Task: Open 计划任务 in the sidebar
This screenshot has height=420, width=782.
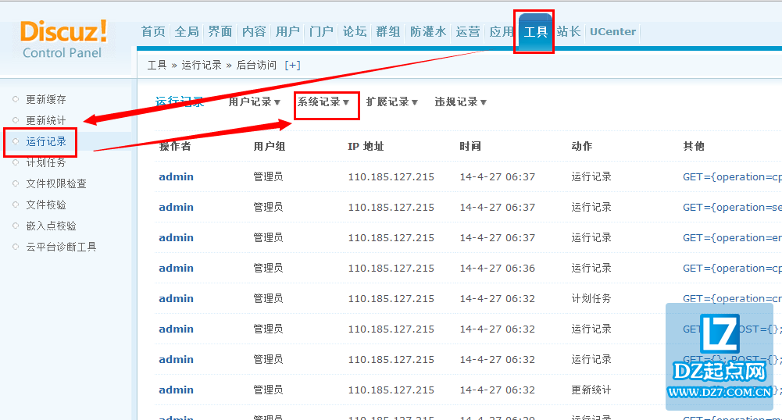Action: tap(46, 163)
